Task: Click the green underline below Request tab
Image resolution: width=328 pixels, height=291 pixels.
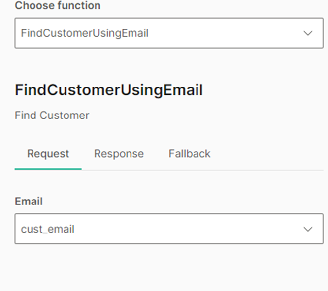Action: point(48,169)
